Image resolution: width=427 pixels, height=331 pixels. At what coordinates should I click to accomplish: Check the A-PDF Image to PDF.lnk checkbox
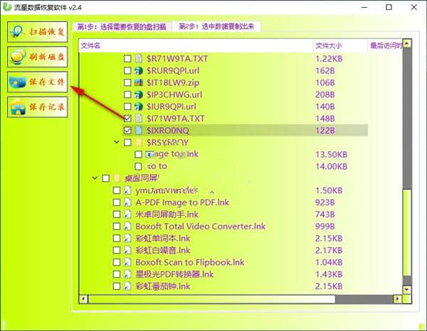pyautogui.click(x=117, y=202)
